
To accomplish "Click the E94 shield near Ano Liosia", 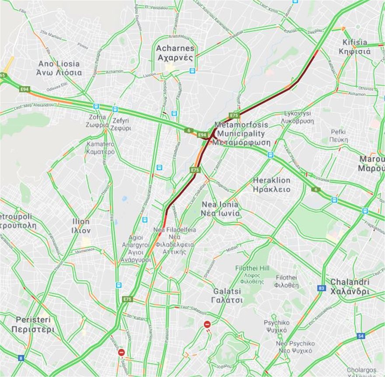I will tap(24, 89).
